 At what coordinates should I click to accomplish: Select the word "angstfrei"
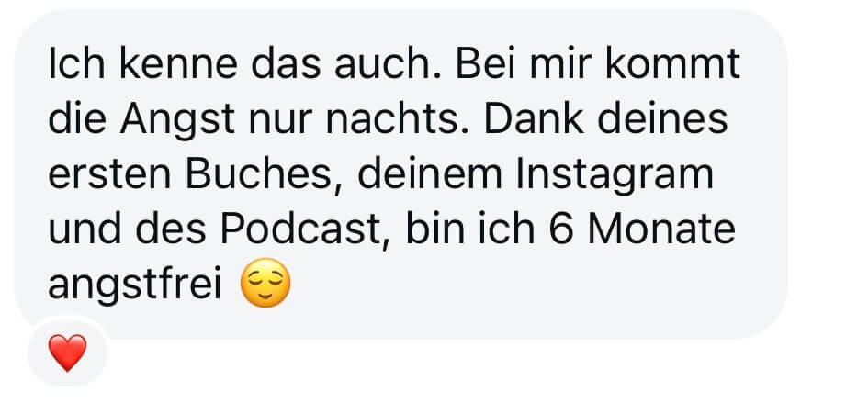[x=135, y=286]
